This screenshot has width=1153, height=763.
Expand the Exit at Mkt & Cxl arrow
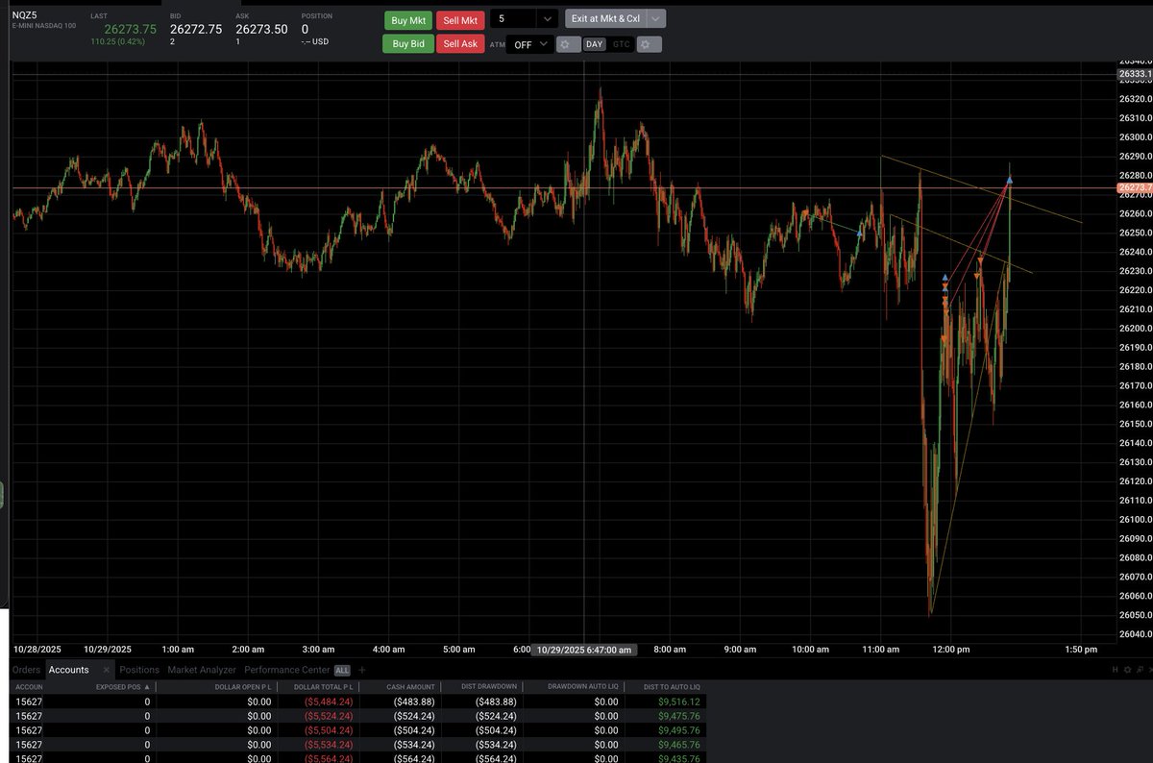(656, 18)
